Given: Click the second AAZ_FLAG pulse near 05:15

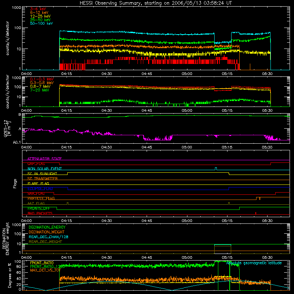Looking at the screenshot, I should 229,204.
